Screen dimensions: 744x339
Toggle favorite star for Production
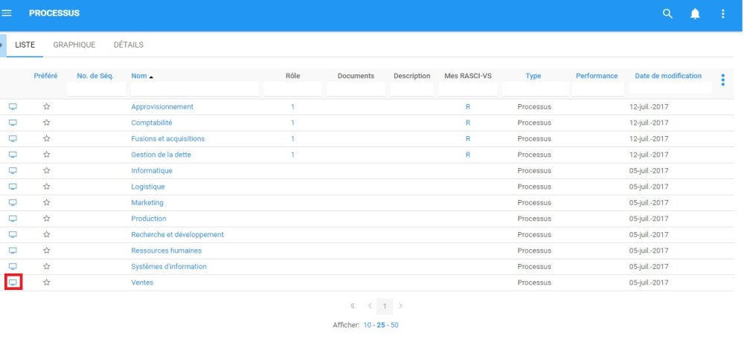[x=46, y=219]
